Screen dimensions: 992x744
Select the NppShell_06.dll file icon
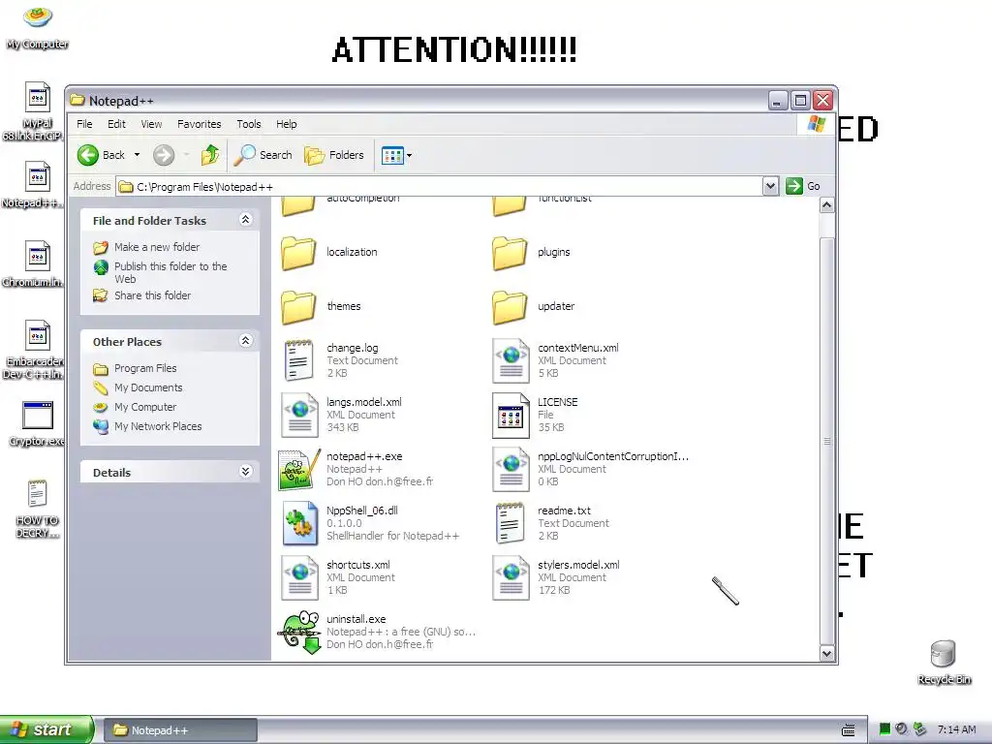coord(299,523)
